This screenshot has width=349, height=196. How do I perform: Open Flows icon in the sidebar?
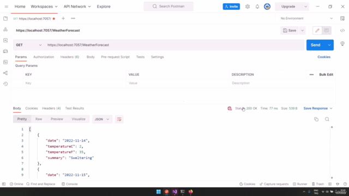pos(5,73)
